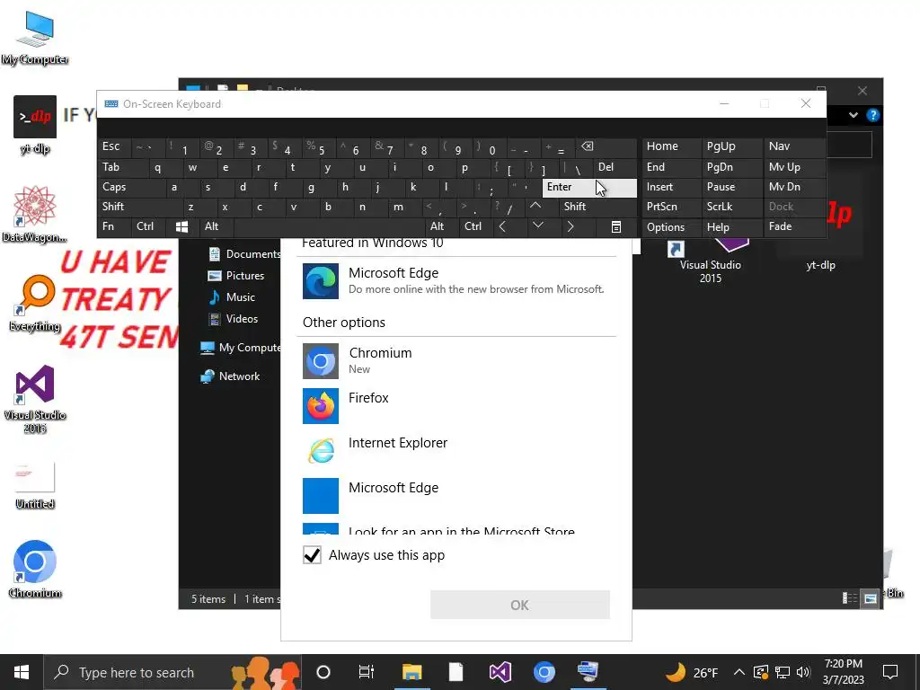Image resolution: width=920 pixels, height=690 pixels.
Task: Click the context menu key on keyboard
Action: click(616, 226)
